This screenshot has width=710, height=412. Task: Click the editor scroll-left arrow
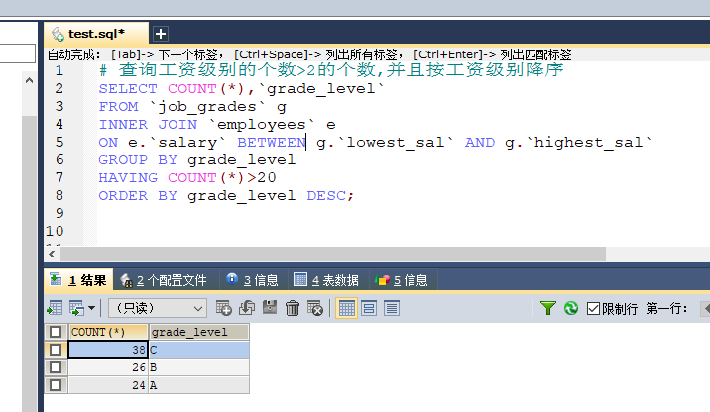click(52, 254)
